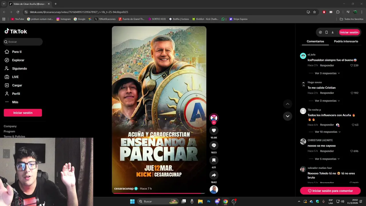This screenshot has width=366, height=206.
Task: Open the YouTube bookmark
Action: point(17,19)
